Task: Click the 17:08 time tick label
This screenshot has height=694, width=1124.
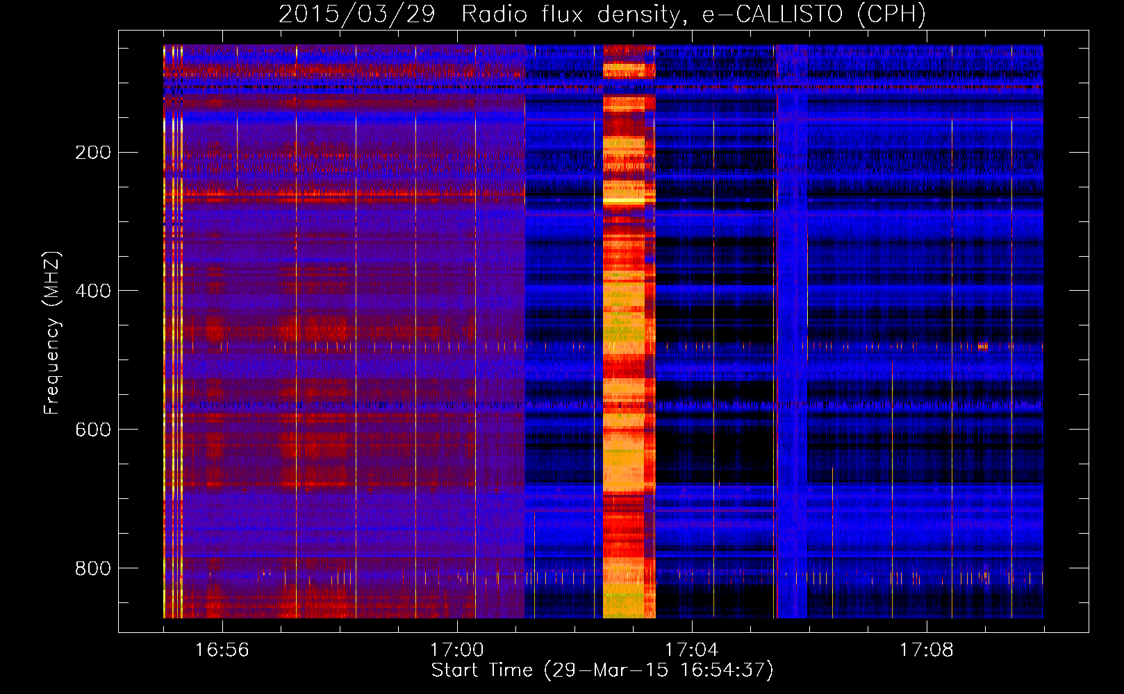Action: [x=927, y=650]
